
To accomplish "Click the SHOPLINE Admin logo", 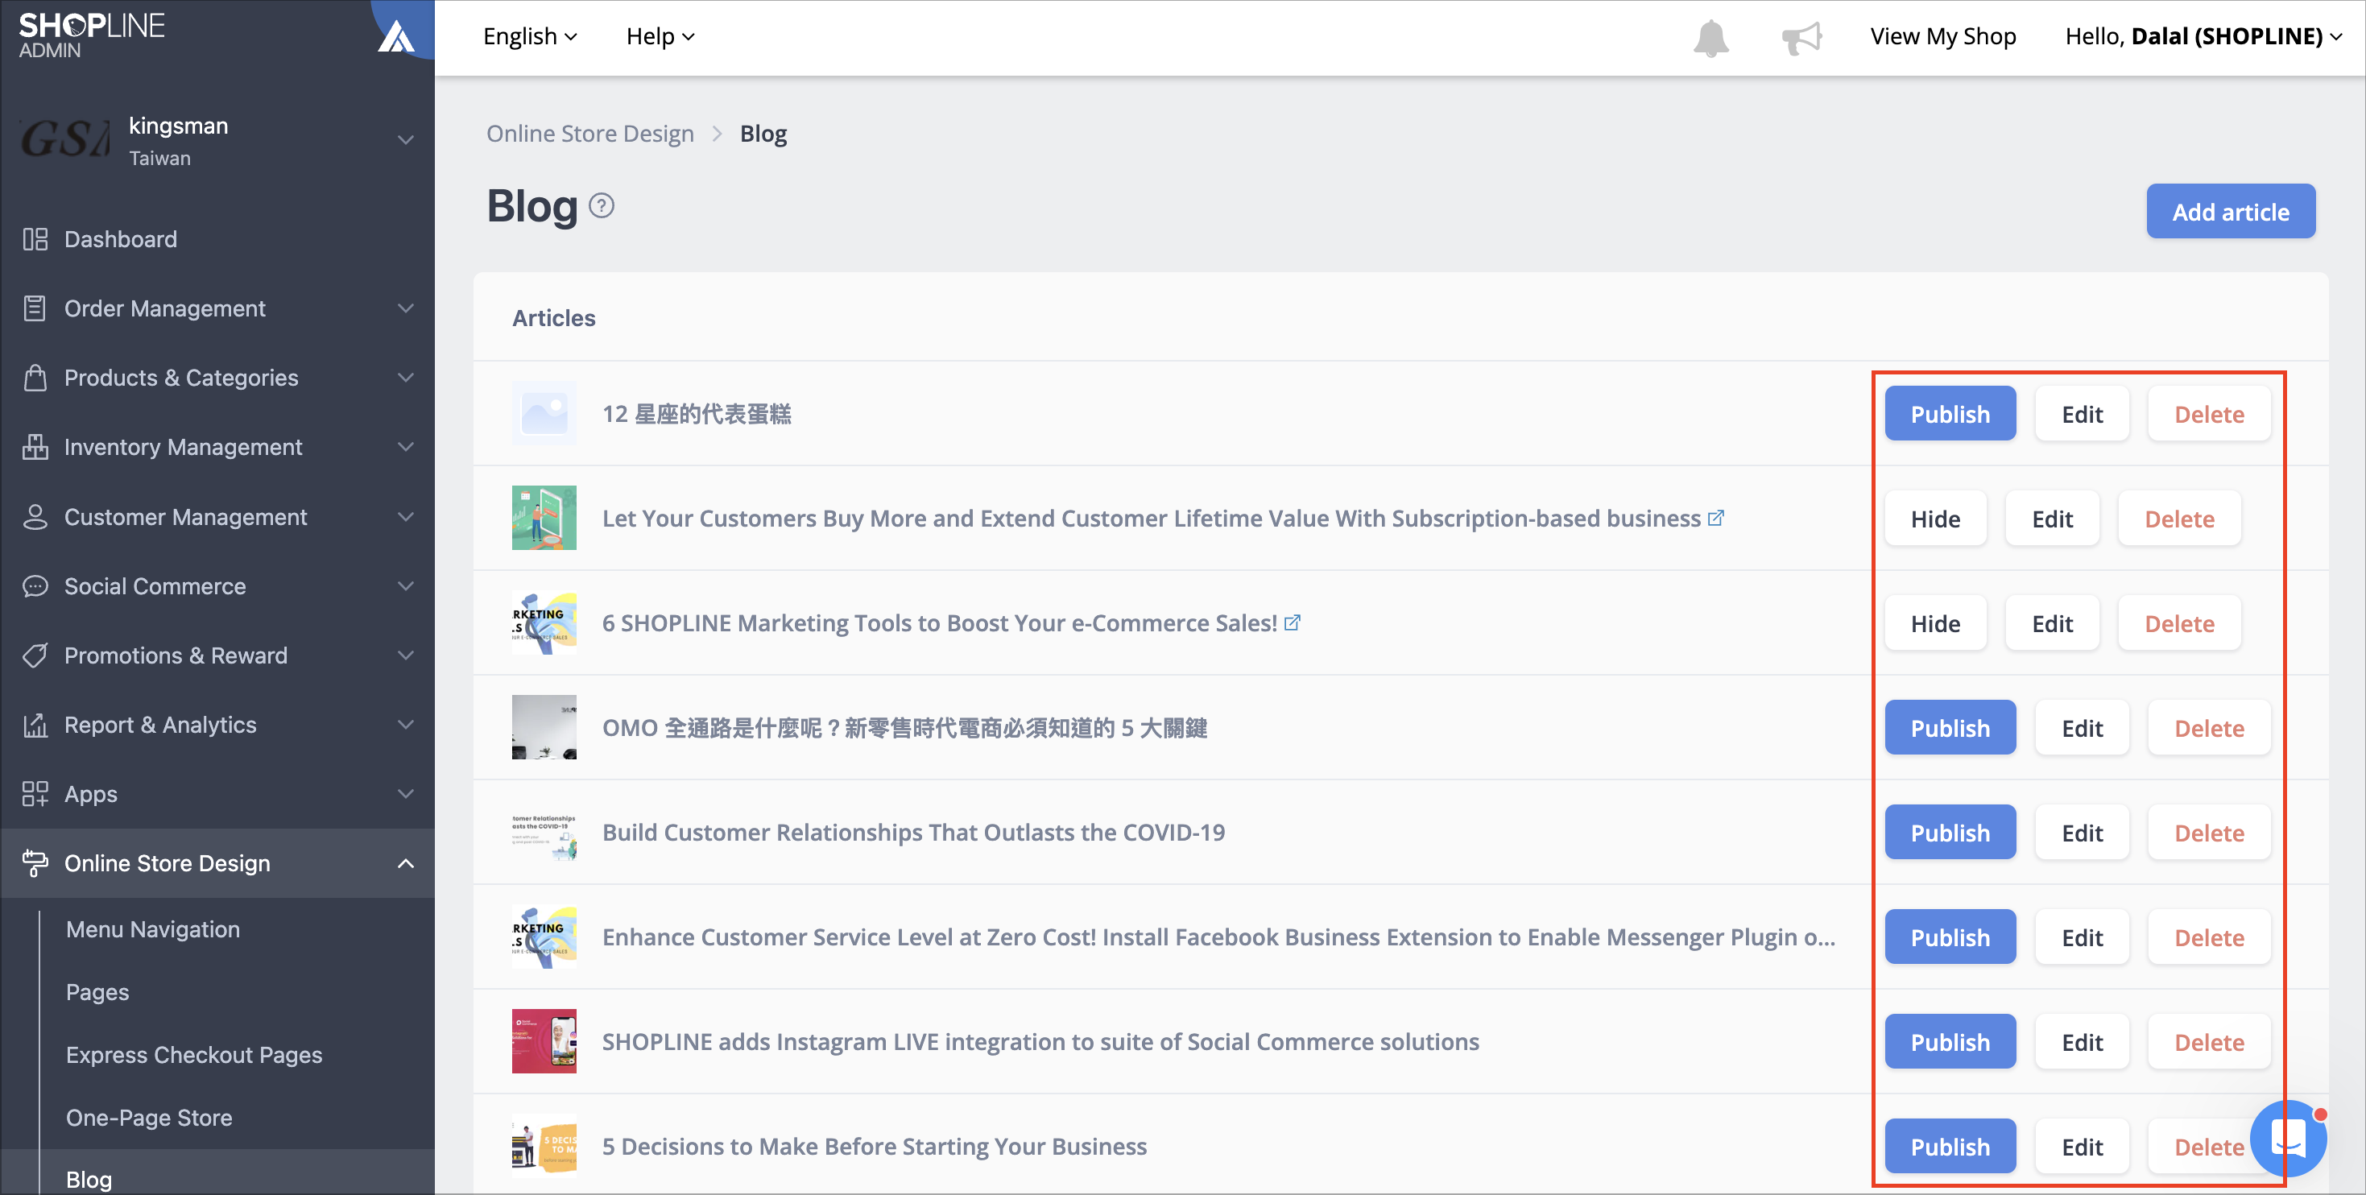I will pos(91,35).
